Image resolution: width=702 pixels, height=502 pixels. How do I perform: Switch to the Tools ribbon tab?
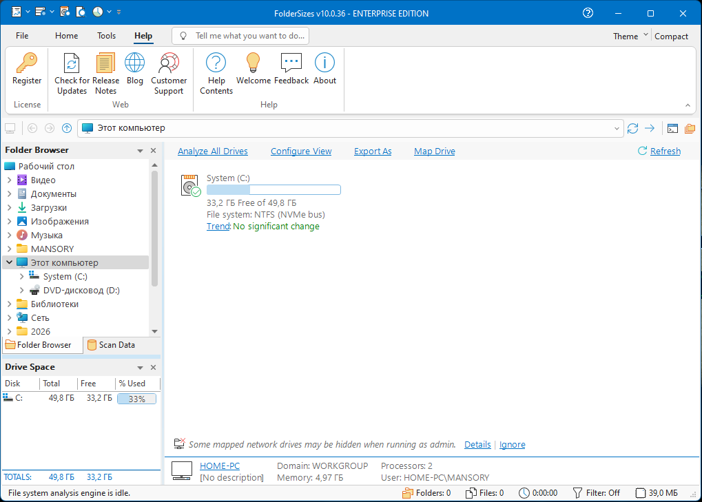(106, 36)
